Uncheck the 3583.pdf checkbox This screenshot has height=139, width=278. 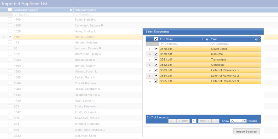pos(156,70)
